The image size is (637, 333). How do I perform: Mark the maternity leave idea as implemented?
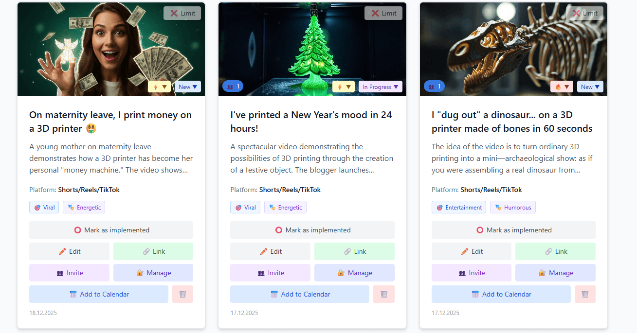(x=111, y=230)
